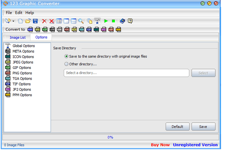
Task: Start conversion with green play button
Action: pyautogui.click(x=106, y=21)
